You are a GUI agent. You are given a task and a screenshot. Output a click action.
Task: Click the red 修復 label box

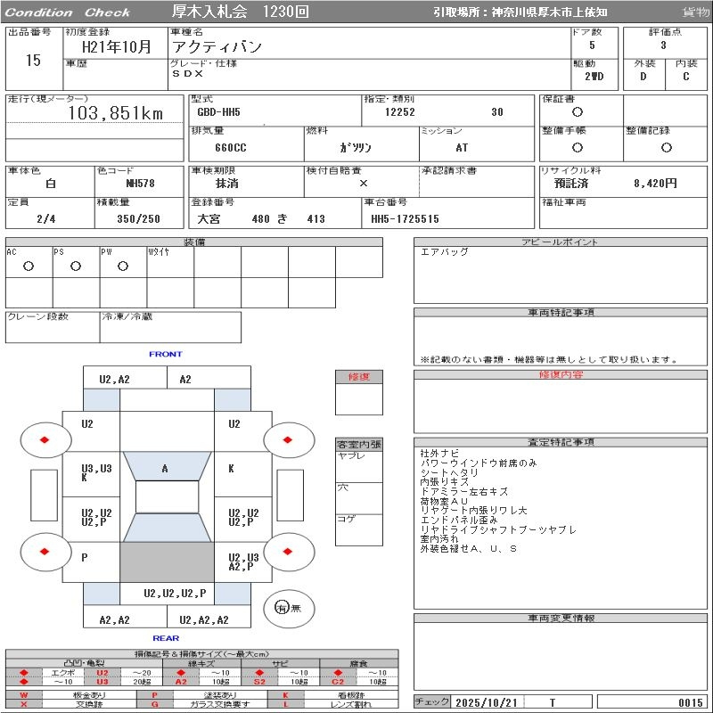(359, 377)
